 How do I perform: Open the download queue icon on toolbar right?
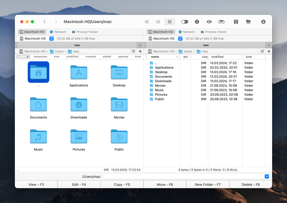[x=263, y=22]
